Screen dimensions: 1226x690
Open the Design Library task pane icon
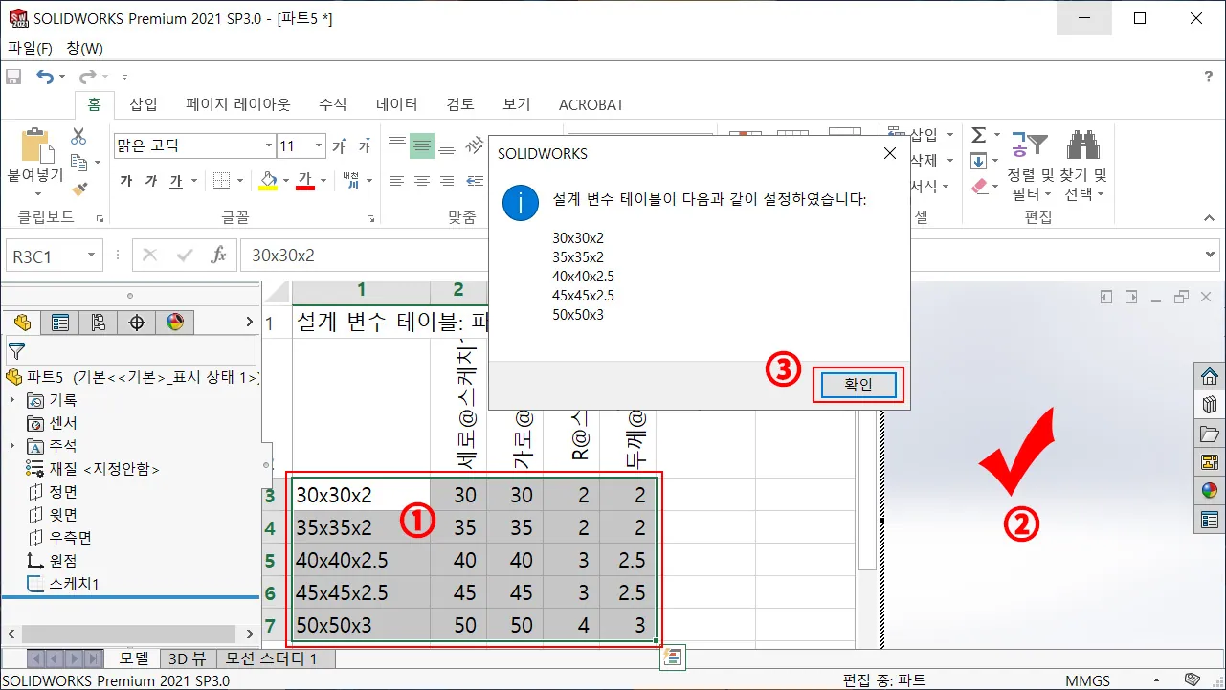click(x=1210, y=404)
